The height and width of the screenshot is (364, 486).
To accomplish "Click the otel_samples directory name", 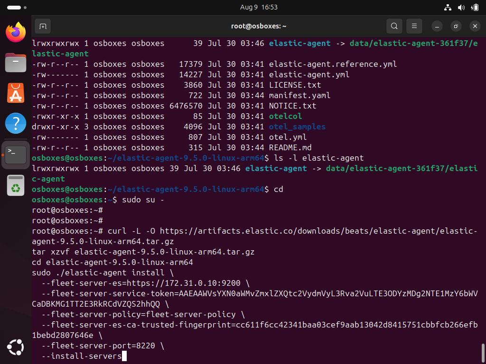I will coord(297,127).
